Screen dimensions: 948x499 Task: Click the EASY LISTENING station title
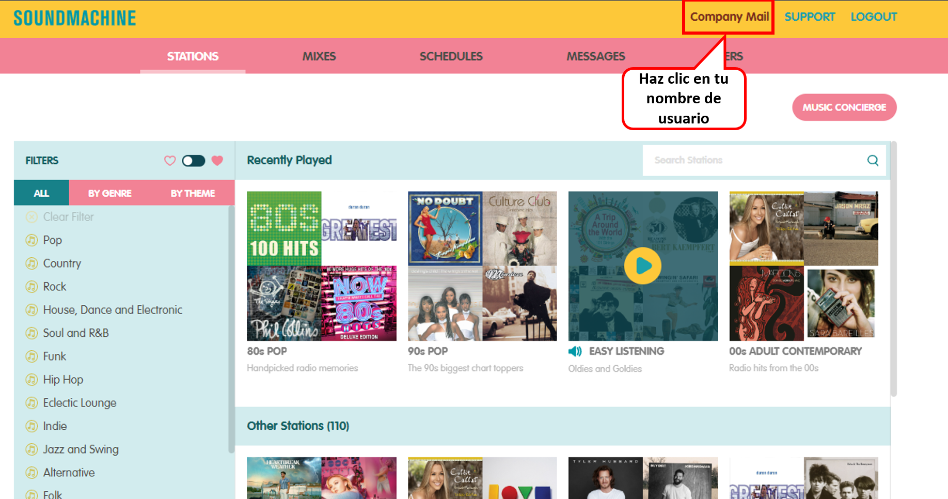pyautogui.click(x=626, y=351)
